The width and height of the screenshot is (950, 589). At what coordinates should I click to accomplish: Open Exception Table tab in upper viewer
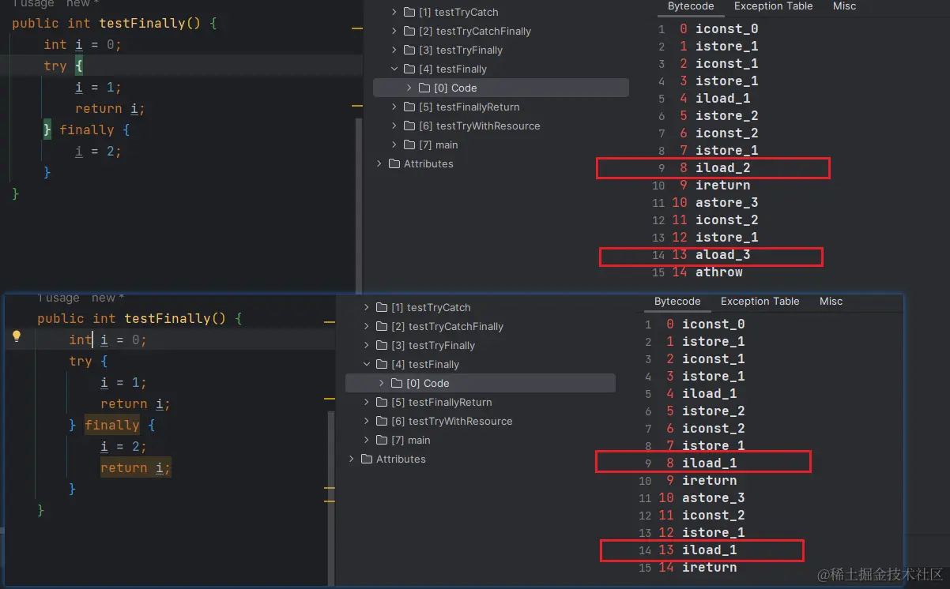tap(774, 6)
